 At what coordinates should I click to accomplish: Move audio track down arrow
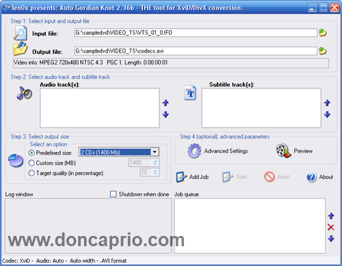[166, 114]
